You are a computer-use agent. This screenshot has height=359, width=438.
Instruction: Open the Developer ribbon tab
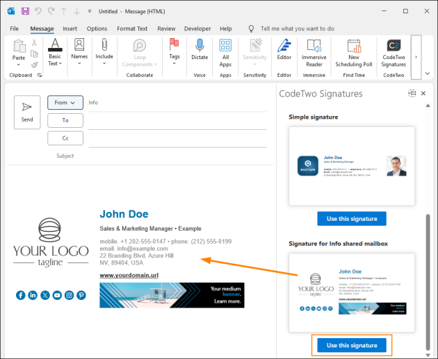[x=197, y=28]
